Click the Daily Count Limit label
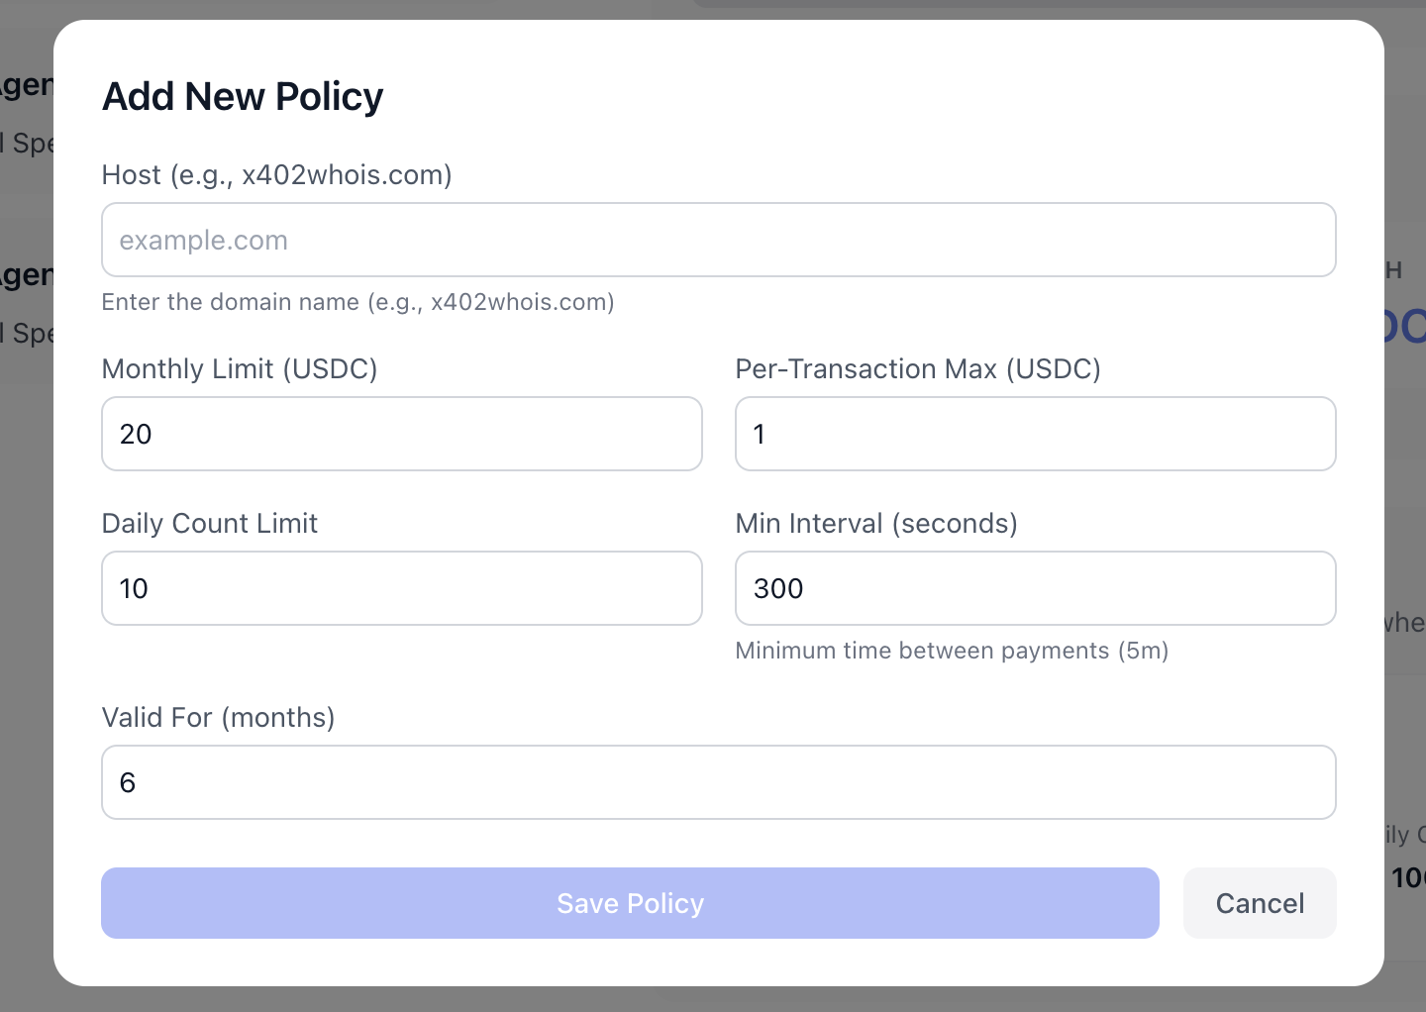 (209, 523)
